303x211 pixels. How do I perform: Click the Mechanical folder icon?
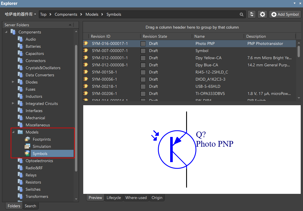point(20,118)
